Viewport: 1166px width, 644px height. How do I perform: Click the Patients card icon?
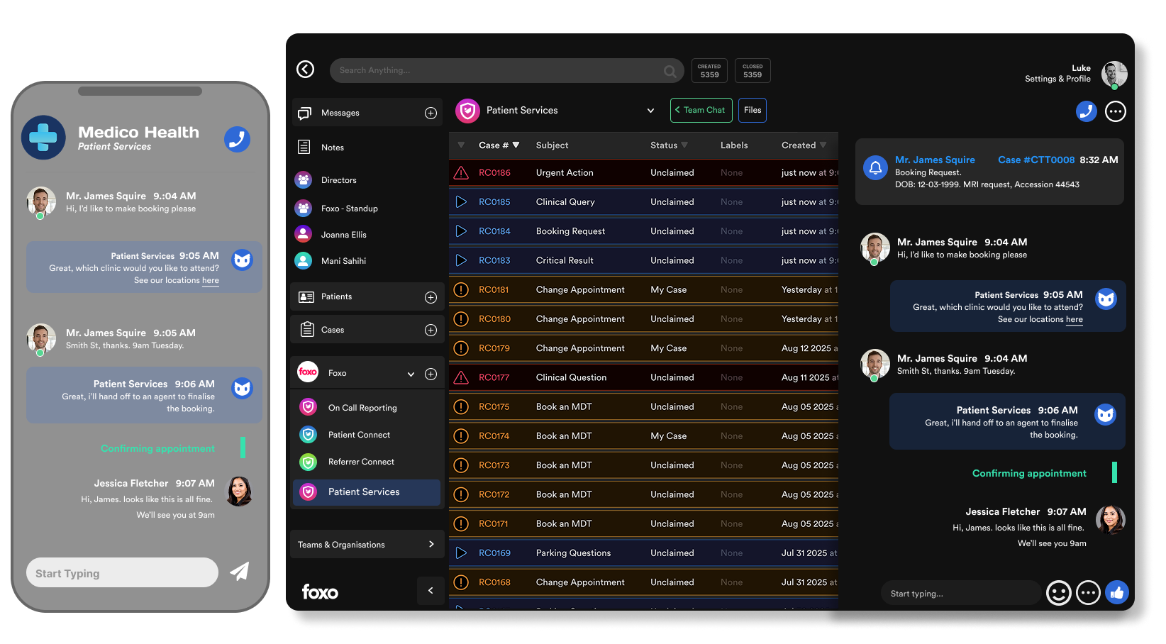pos(306,297)
